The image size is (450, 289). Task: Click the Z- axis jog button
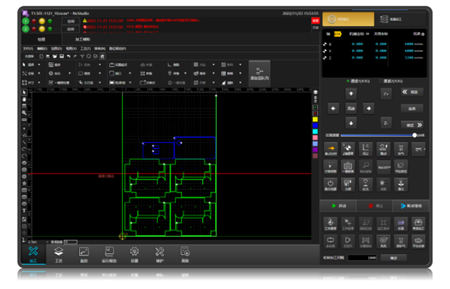click(385, 123)
